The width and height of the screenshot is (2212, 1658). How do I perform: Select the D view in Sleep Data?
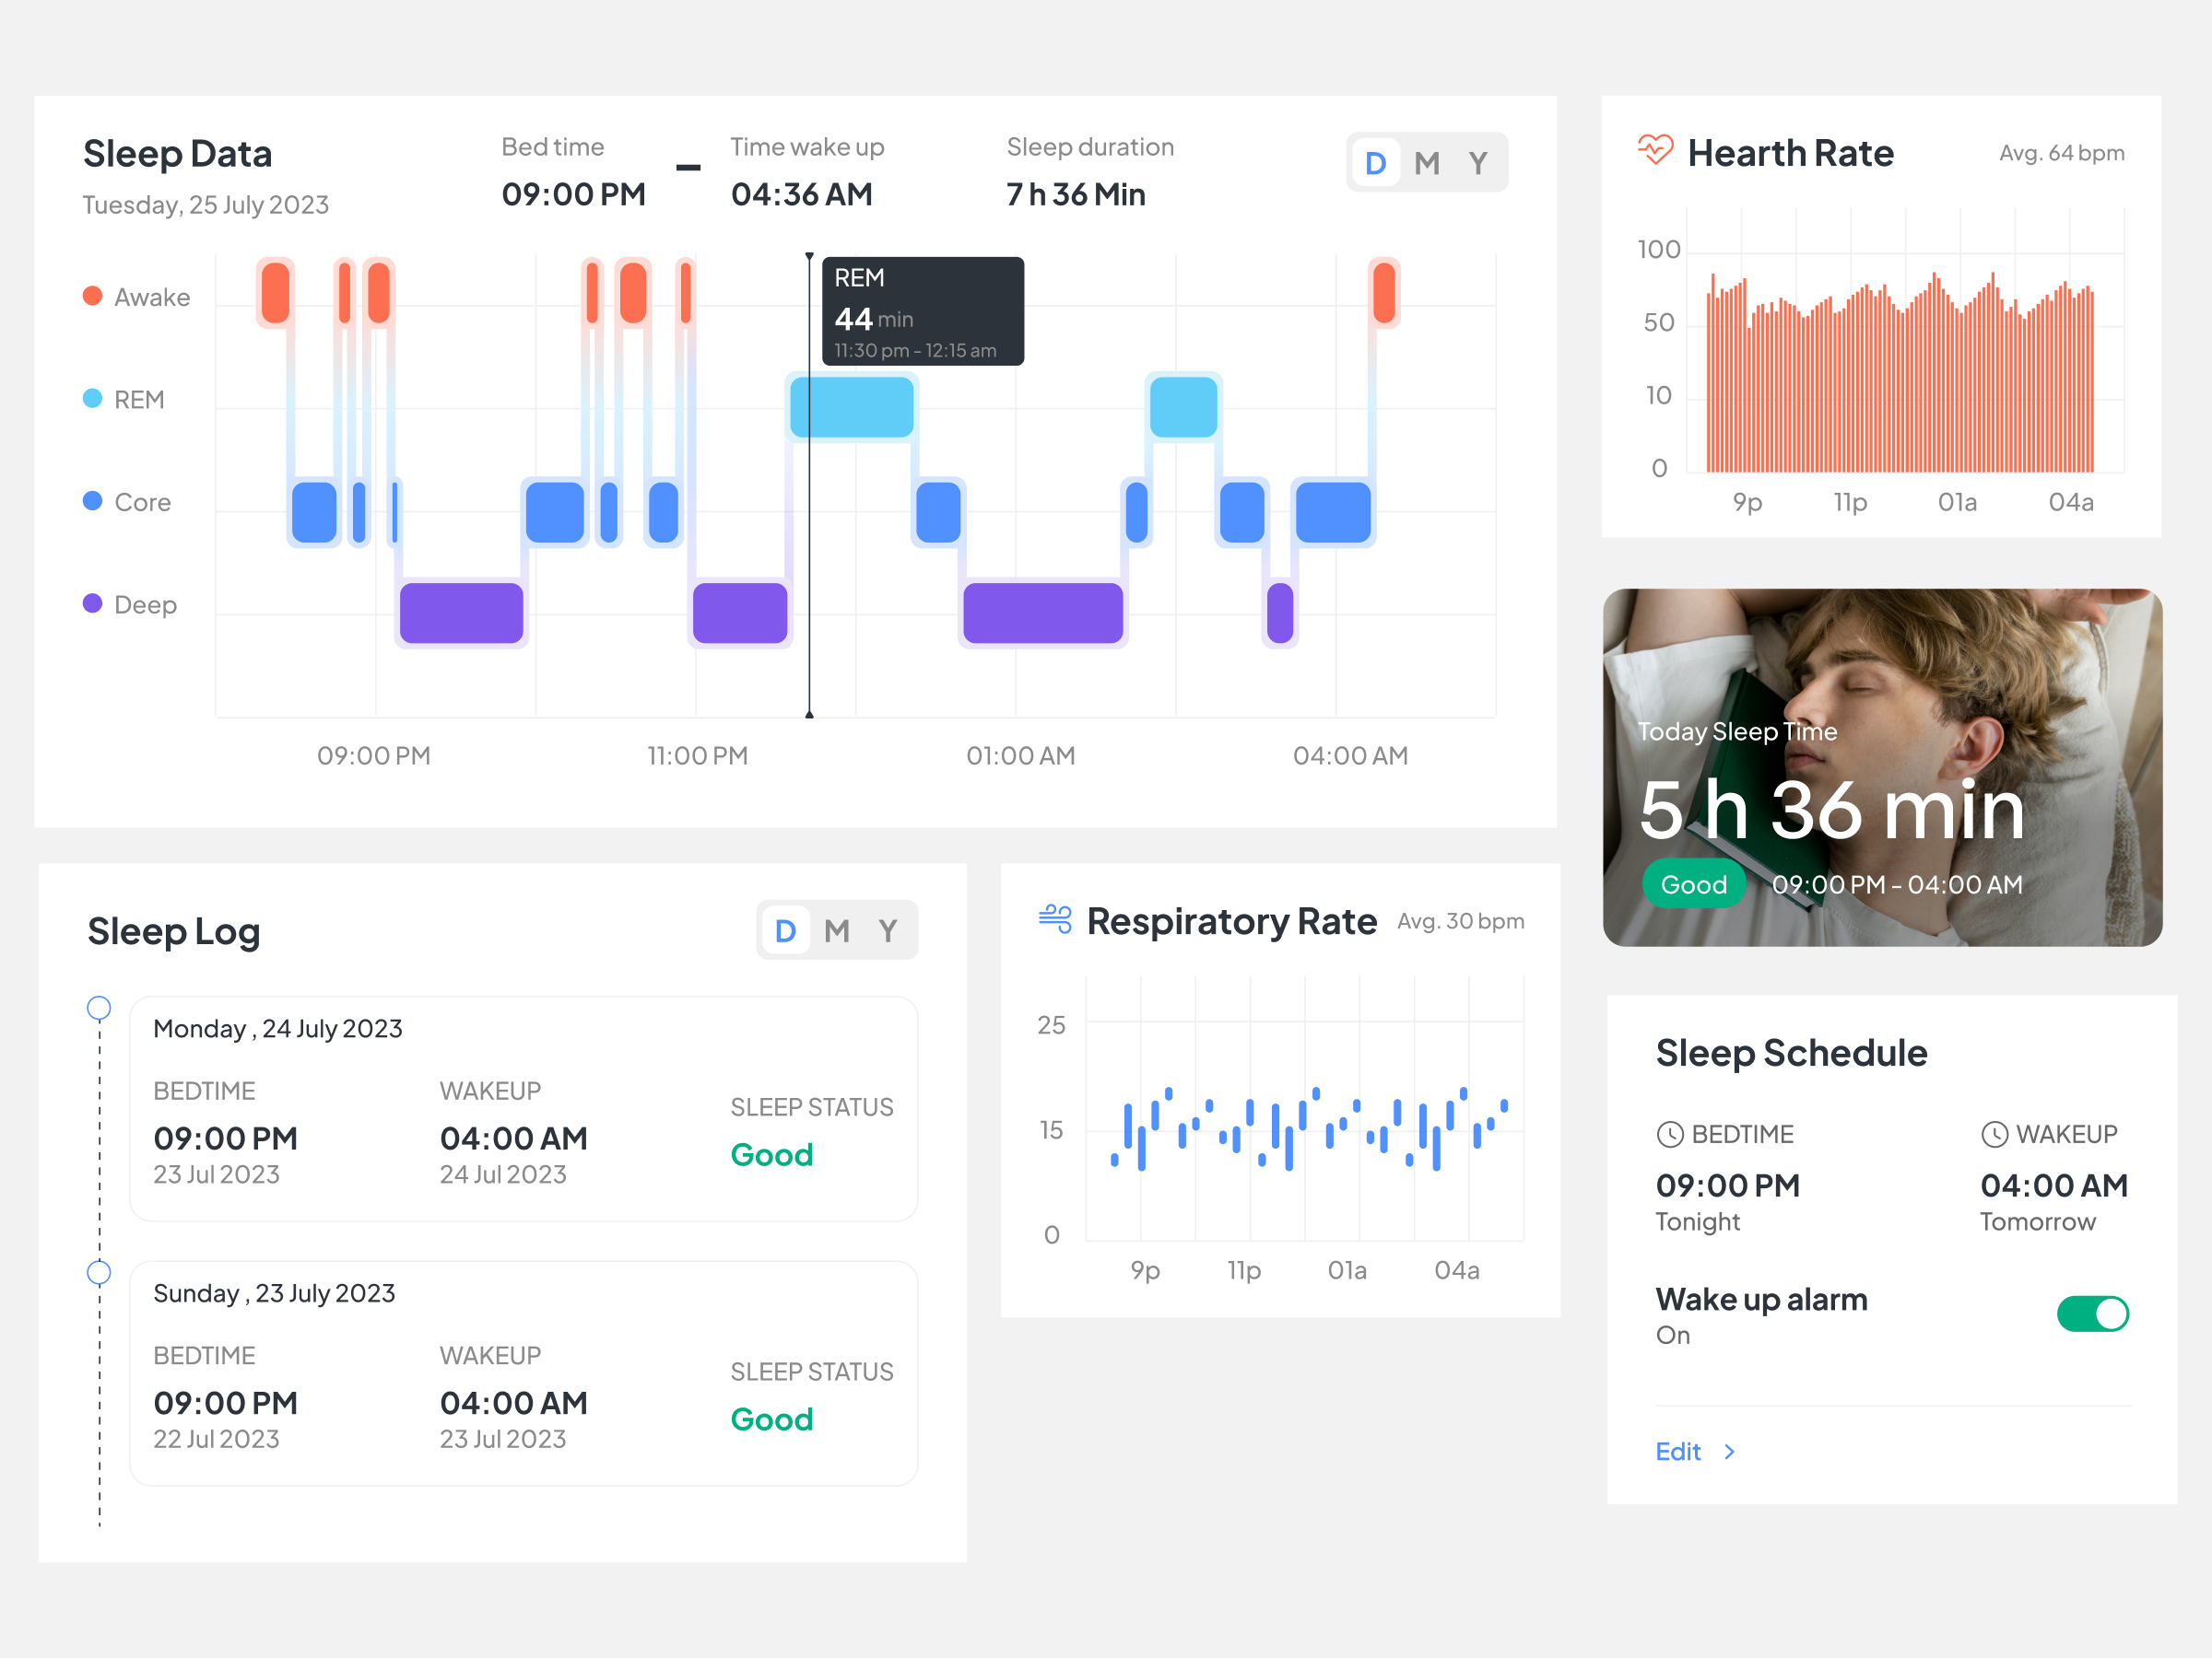click(1376, 162)
